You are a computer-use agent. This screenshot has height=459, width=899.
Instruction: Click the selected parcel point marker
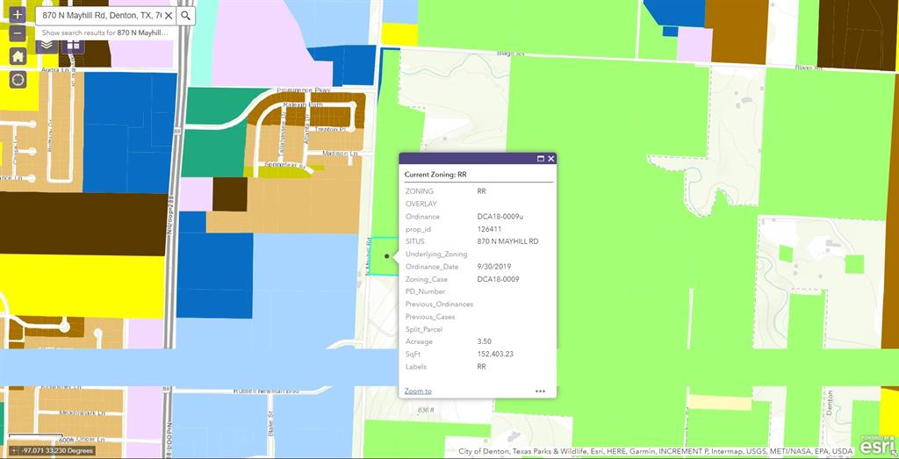pos(387,256)
